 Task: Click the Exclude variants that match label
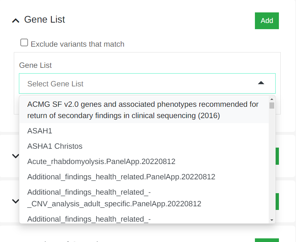pyautogui.click(x=77, y=44)
